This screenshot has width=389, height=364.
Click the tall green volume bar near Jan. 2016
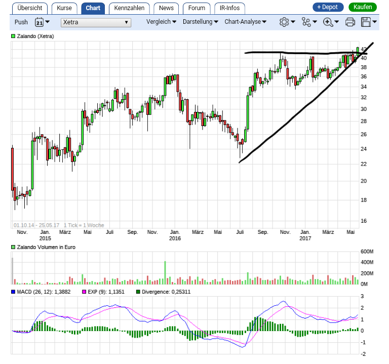click(165, 272)
